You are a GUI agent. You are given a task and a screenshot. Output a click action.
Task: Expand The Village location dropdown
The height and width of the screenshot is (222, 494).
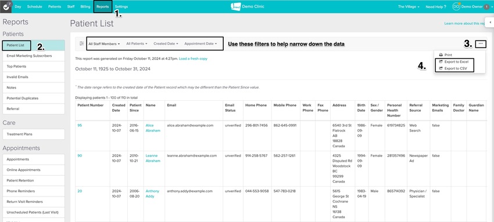[x=409, y=6]
